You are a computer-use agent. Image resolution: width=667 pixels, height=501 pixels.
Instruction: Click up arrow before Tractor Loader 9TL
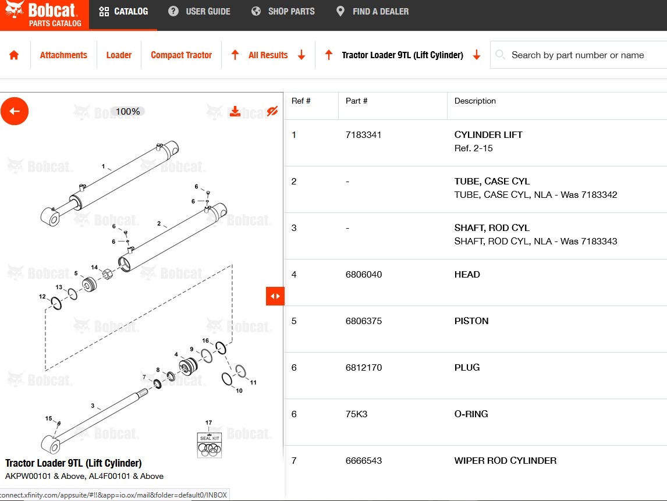328,55
